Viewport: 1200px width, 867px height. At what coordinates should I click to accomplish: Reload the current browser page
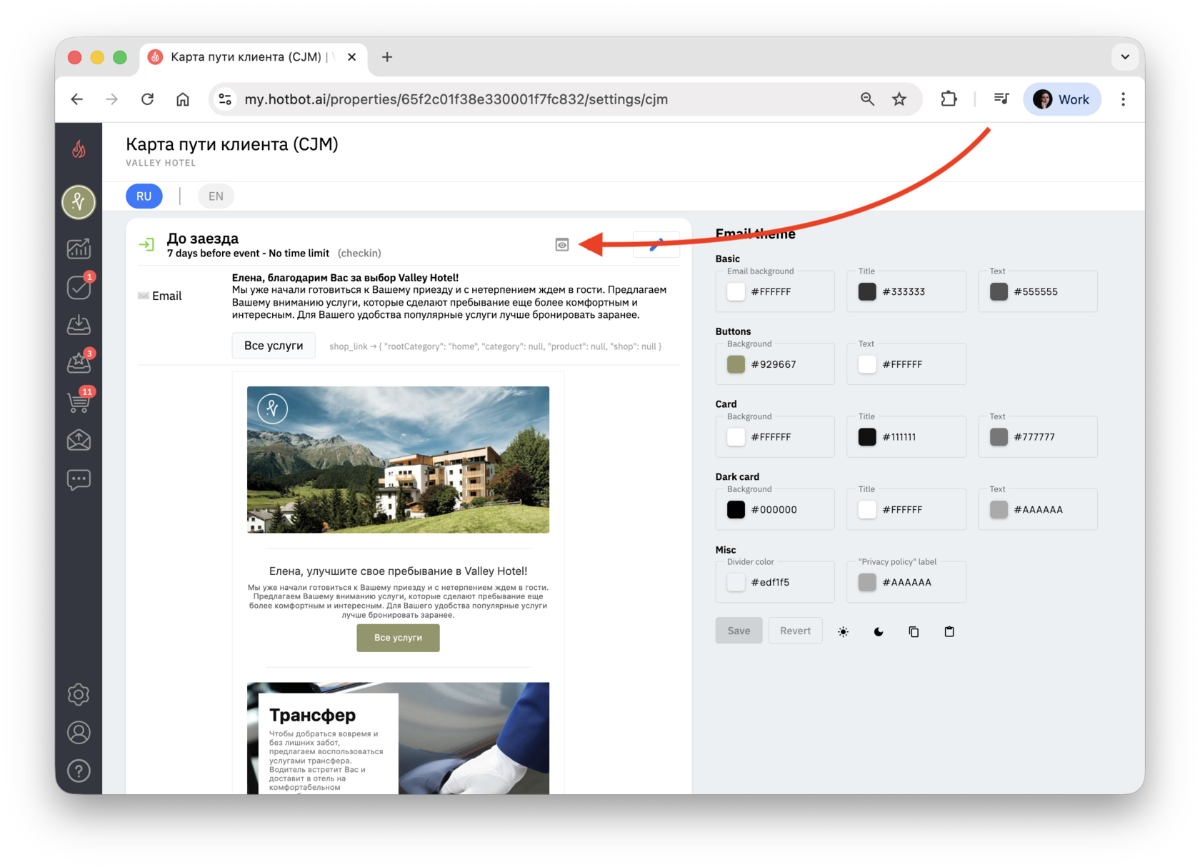147,99
